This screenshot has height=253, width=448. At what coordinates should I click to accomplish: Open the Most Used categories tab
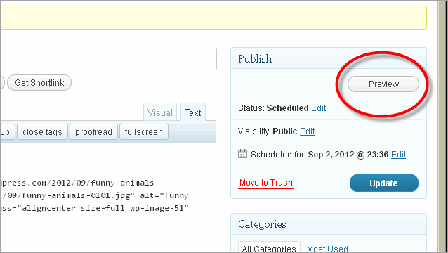(327, 248)
